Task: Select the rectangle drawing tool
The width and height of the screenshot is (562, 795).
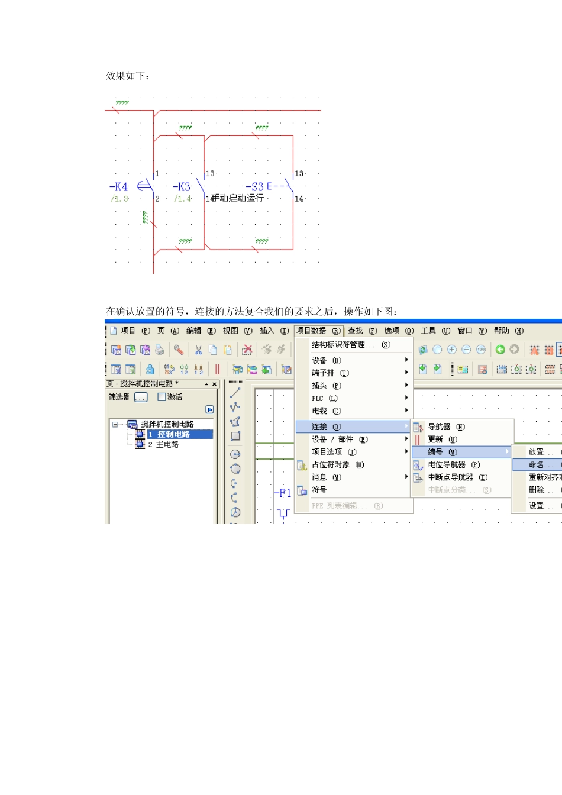Action: 235,436
